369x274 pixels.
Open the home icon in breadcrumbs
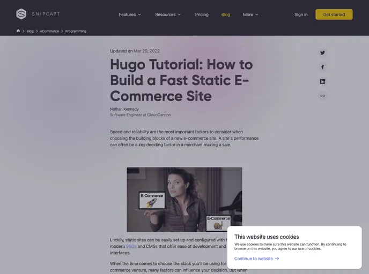[18, 31]
